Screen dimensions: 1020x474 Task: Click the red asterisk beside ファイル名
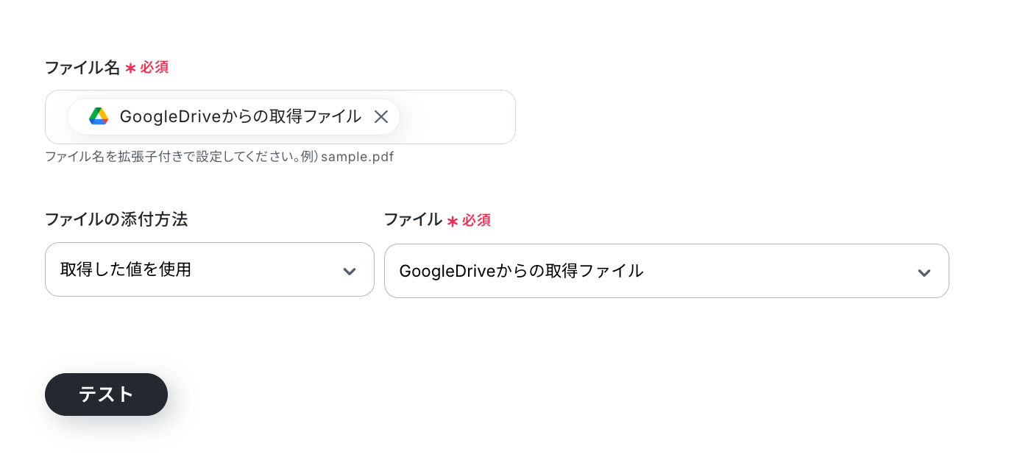(x=130, y=68)
